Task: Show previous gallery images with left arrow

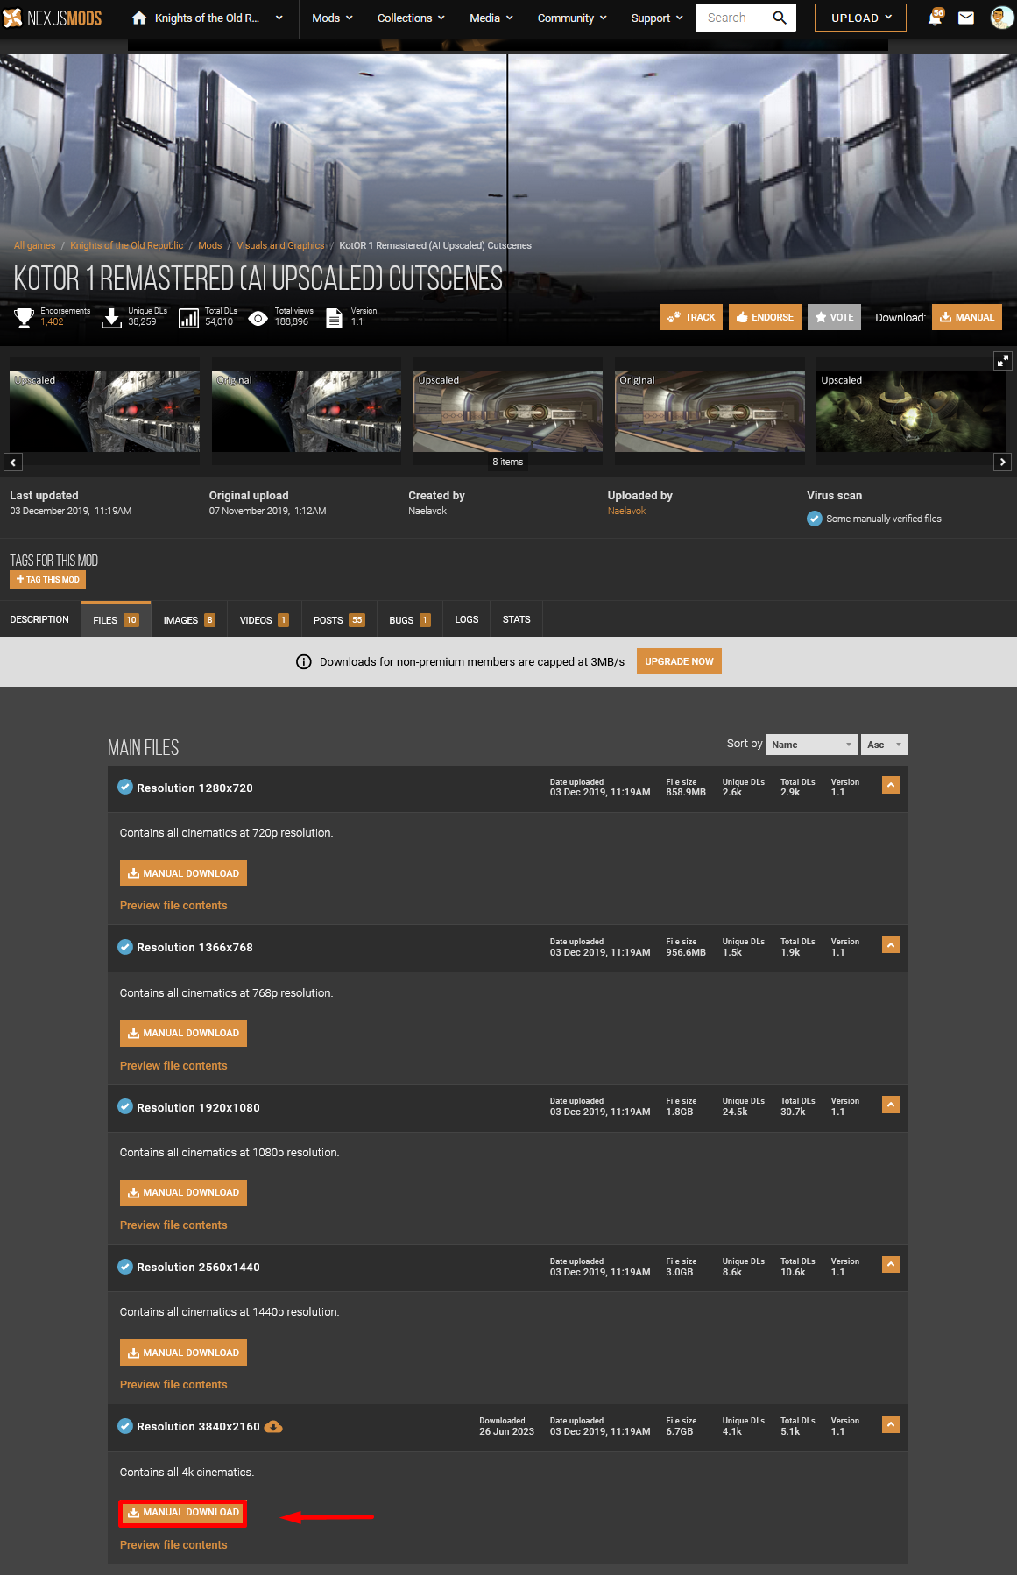Action: [13, 462]
